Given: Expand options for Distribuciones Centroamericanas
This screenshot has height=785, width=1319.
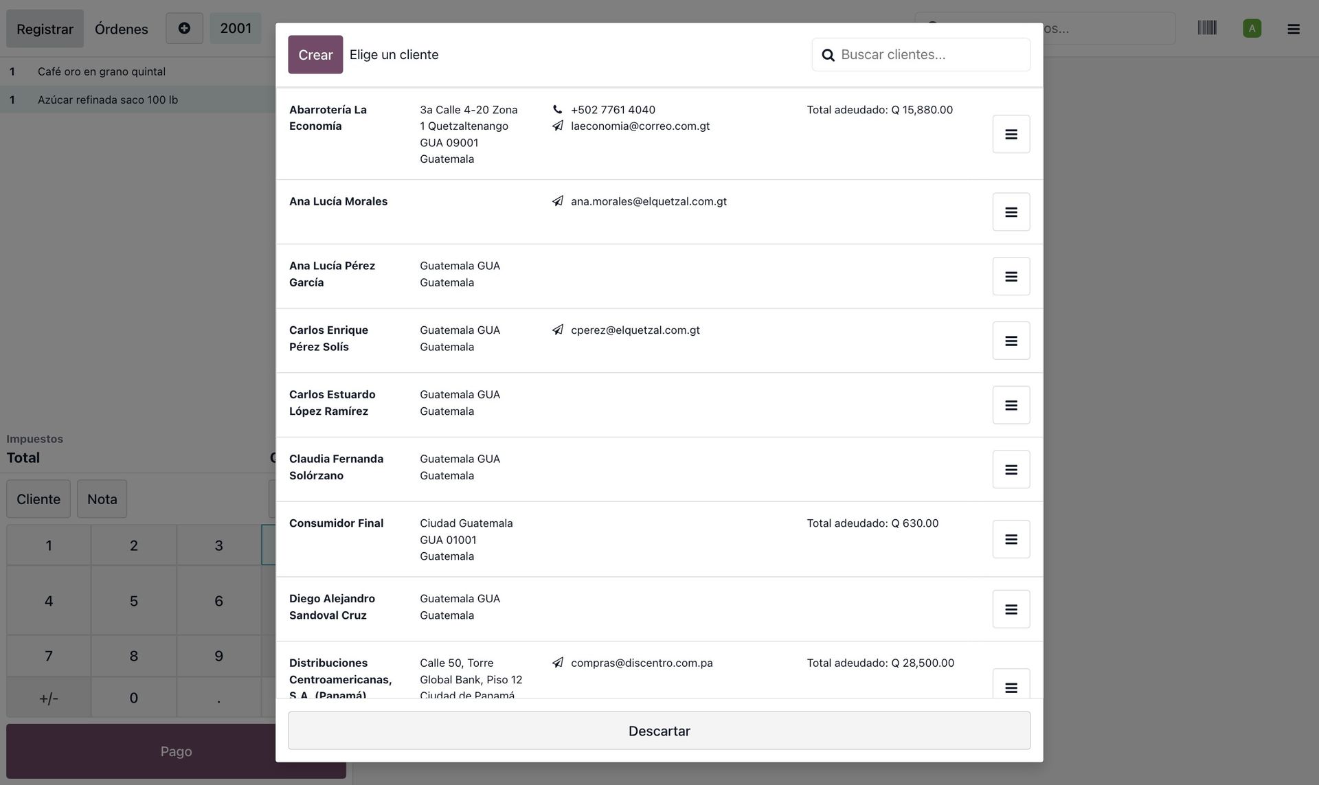Looking at the screenshot, I should 1011,684.
